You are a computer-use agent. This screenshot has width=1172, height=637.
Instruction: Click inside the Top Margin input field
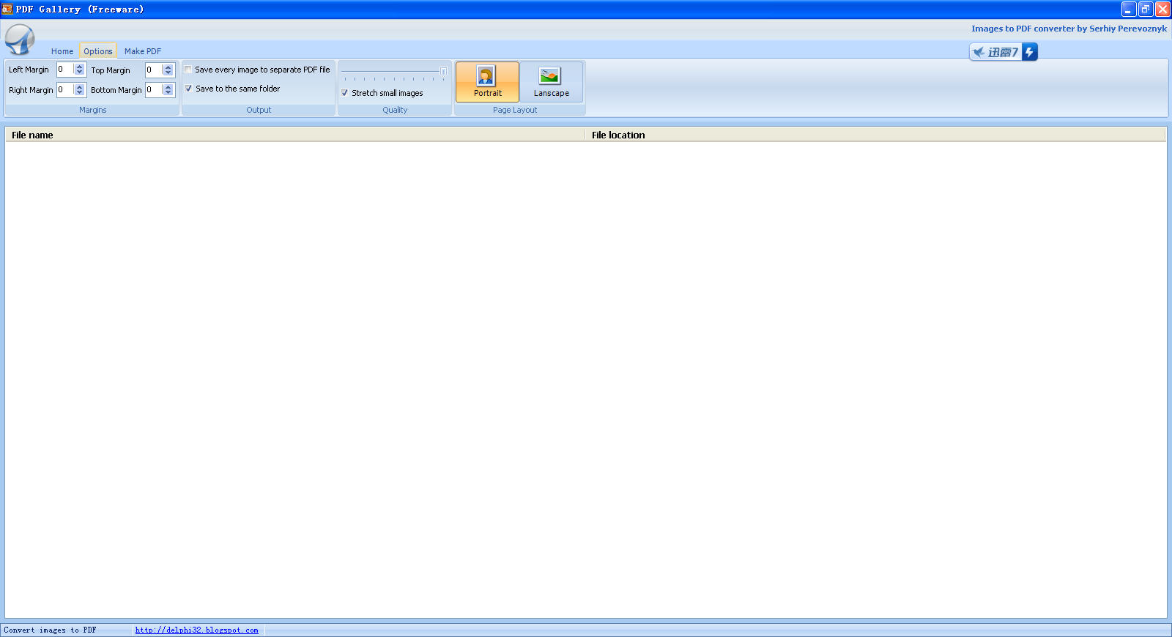tap(154, 70)
